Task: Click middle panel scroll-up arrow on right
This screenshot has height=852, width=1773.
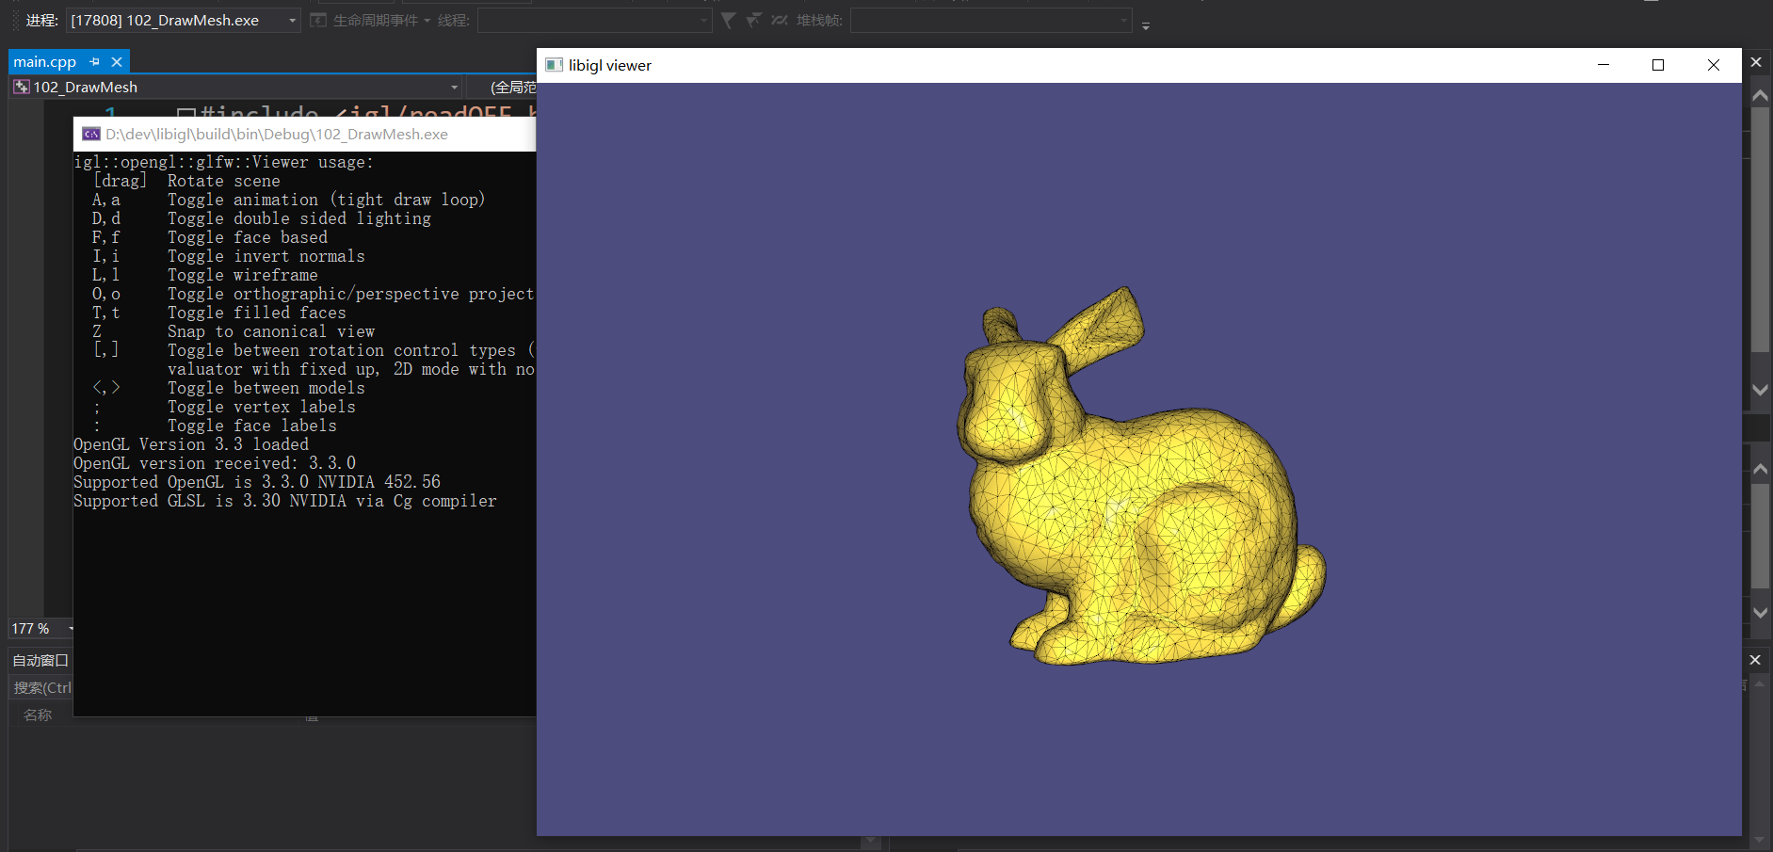Action: coord(1760,468)
